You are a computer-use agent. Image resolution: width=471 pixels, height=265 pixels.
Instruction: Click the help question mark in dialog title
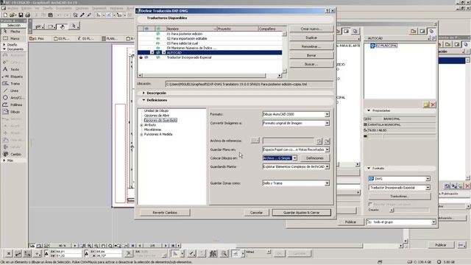[x=327, y=11]
